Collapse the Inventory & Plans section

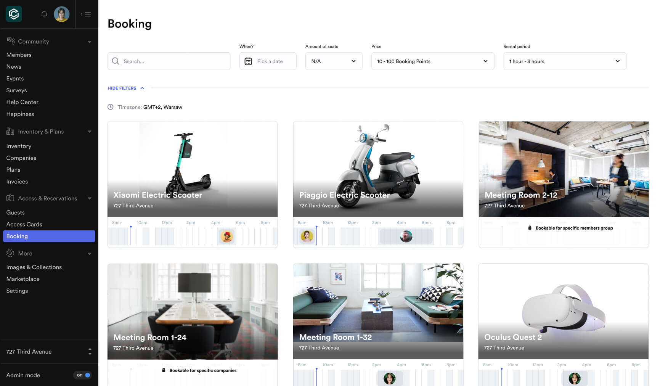[x=90, y=132]
